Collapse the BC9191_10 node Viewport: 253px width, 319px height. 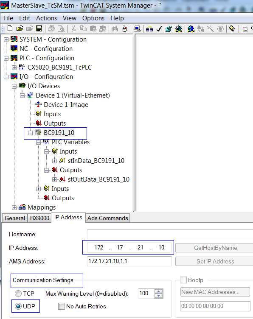pyautogui.click(x=30, y=133)
